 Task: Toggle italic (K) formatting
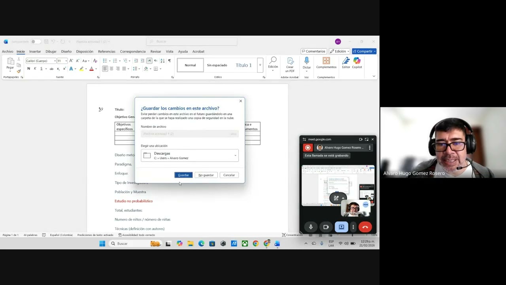[35, 69]
